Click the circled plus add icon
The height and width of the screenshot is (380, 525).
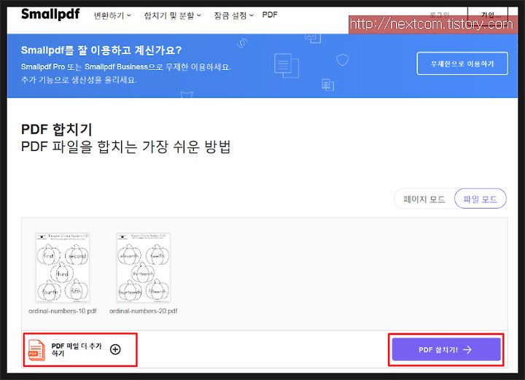click(x=115, y=349)
